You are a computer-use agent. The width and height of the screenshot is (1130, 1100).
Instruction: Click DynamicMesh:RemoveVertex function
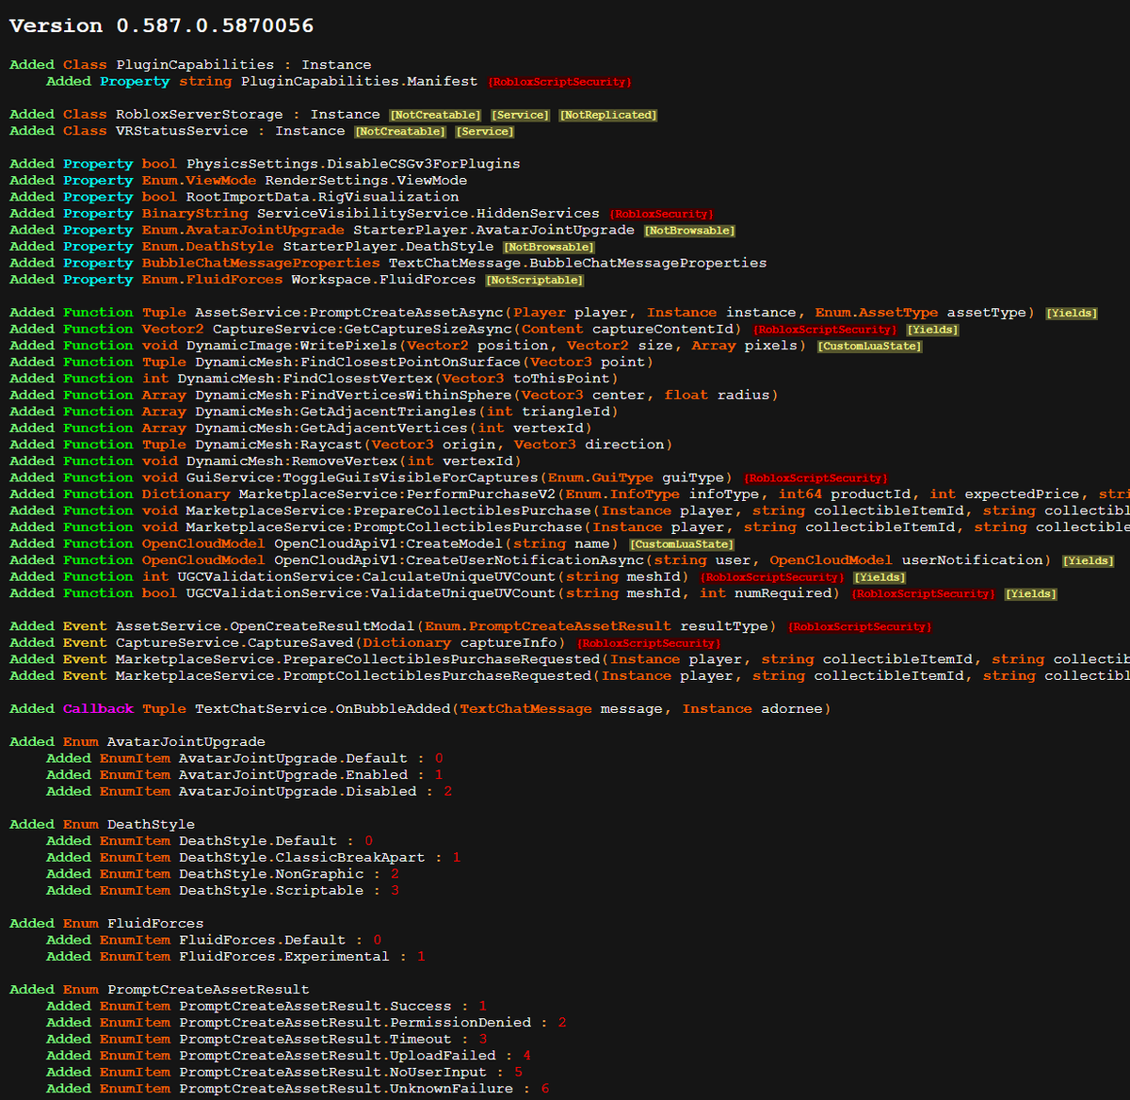point(292,461)
